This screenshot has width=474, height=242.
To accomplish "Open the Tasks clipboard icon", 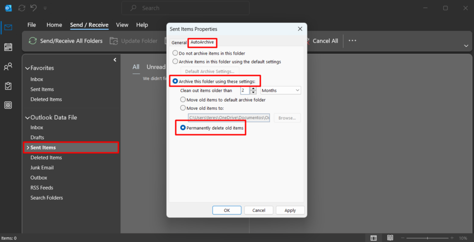I will 8,86.
